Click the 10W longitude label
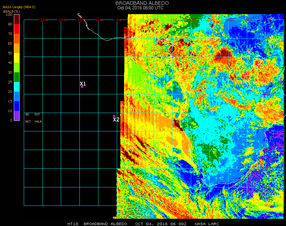The image size is (286, 226). [x=99, y=20]
